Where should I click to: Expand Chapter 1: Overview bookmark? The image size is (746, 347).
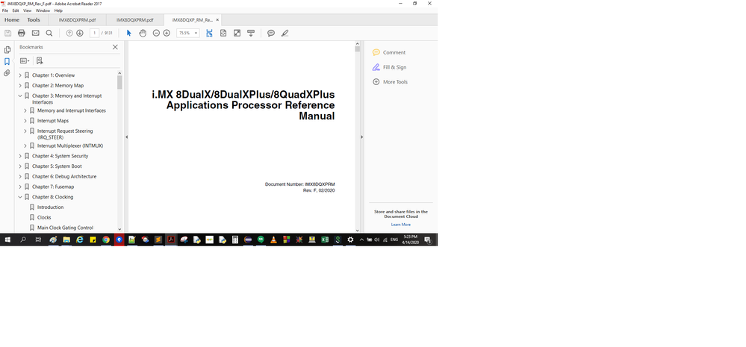(x=20, y=75)
